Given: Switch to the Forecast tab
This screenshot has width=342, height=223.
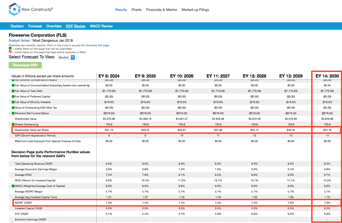Looking at the screenshot, I should pyautogui.click(x=35, y=26).
